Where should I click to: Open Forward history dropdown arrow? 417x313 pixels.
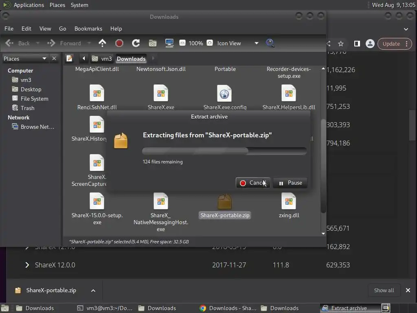click(x=89, y=43)
